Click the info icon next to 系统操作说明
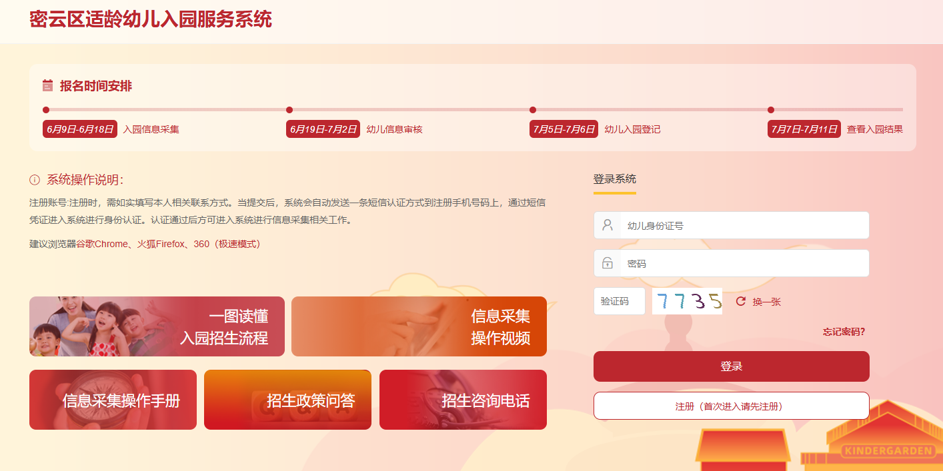Screen dimensions: 943x471 point(35,180)
